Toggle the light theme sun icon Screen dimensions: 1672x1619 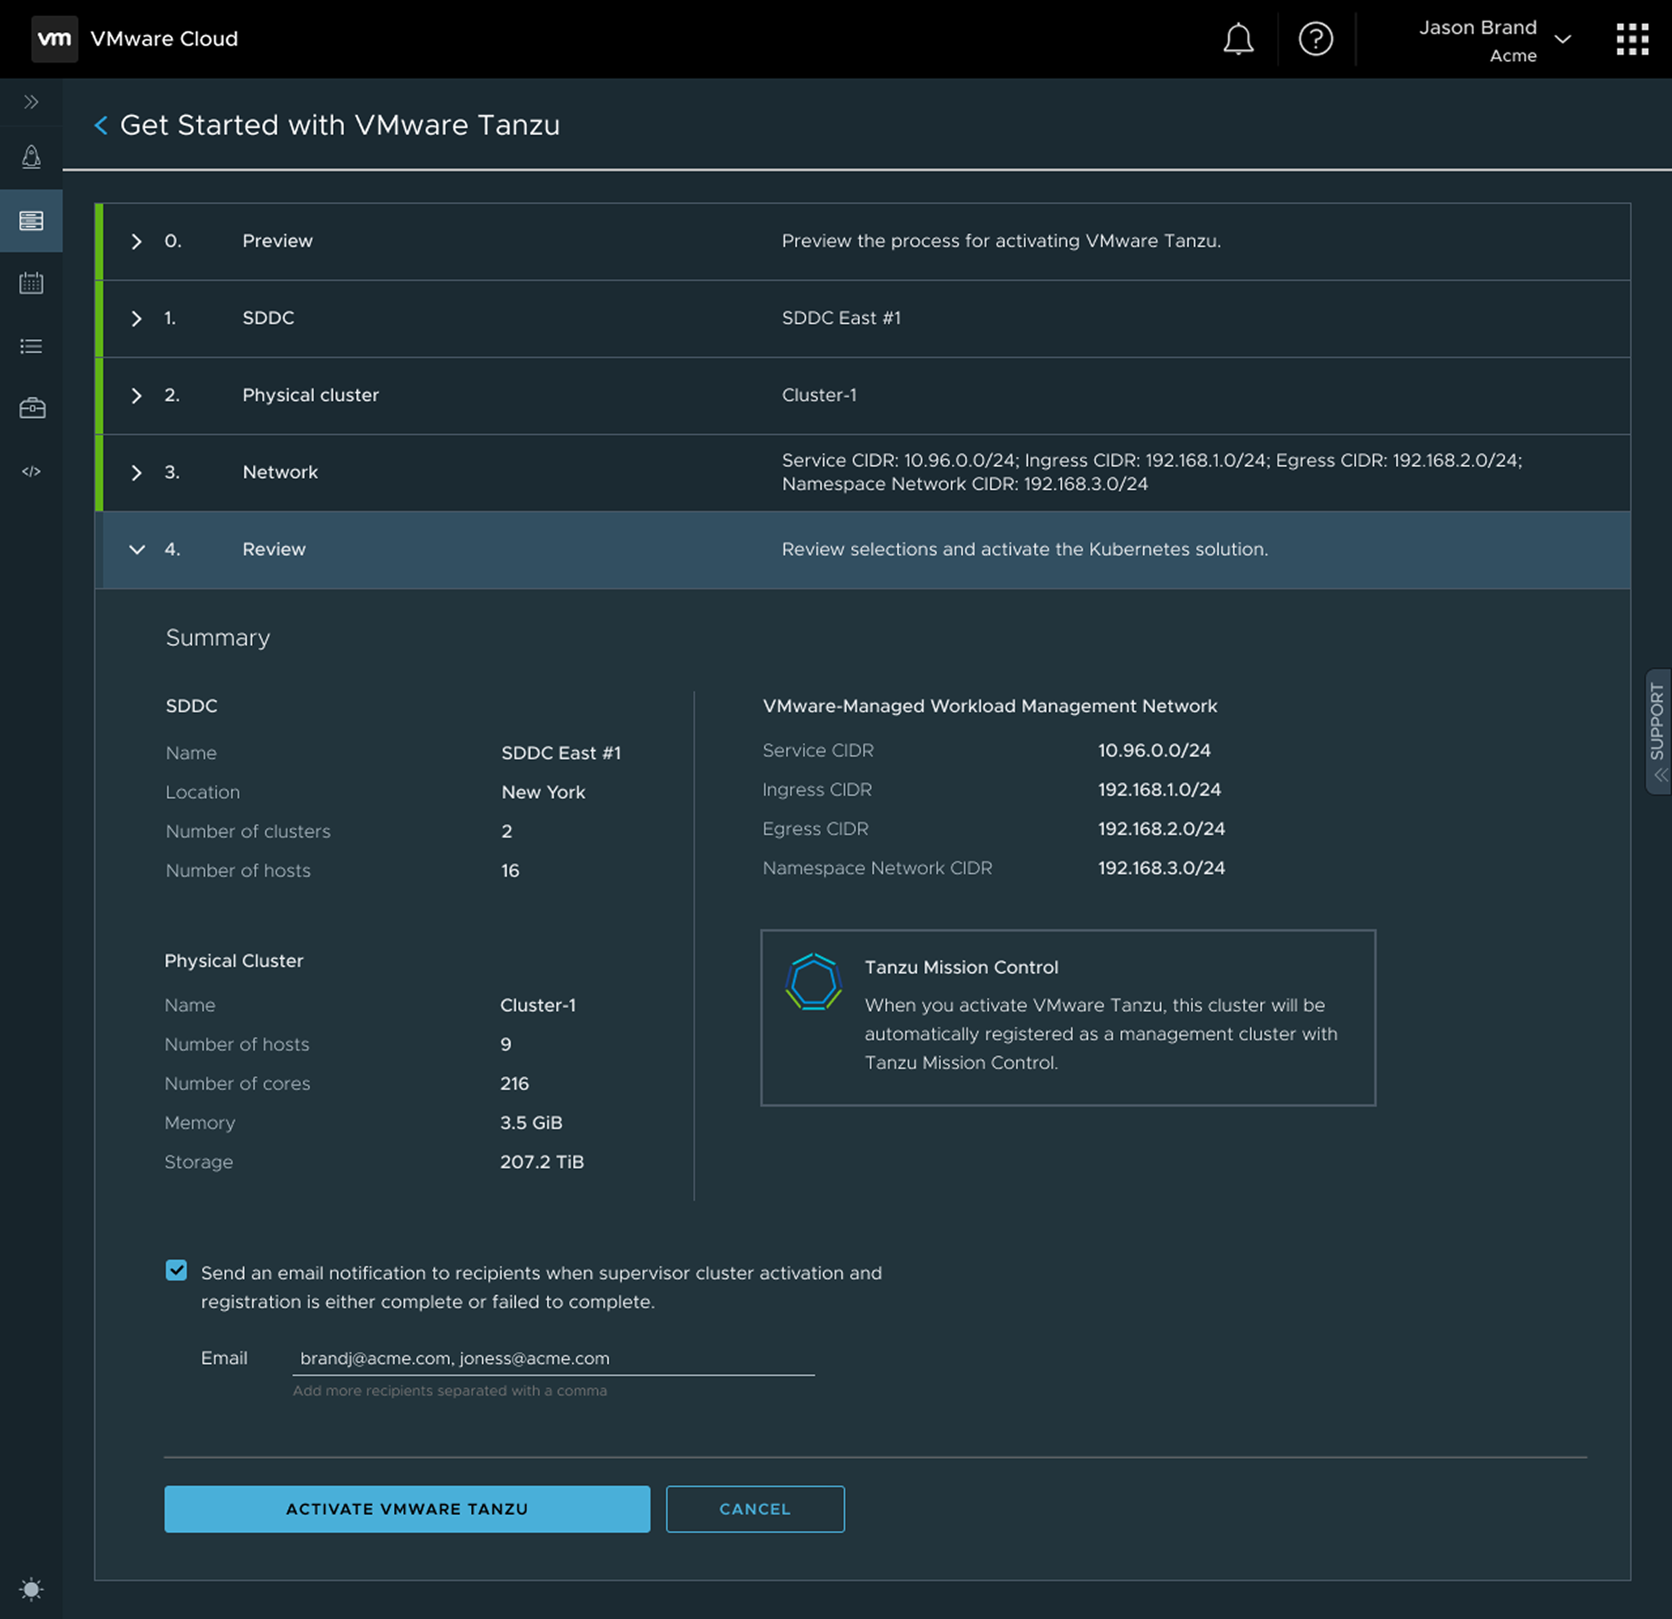coord(31,1589)
